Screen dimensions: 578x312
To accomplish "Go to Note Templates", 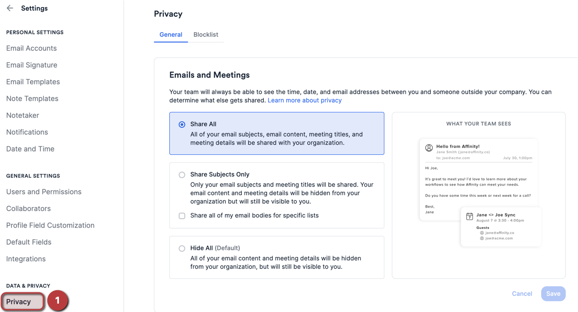I will (32, 98).
